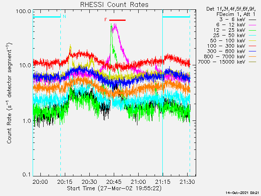Screen dimensions: 261x196
Task: Select the 6 - 12 keV legend label
Action: [x=231, y=25]
